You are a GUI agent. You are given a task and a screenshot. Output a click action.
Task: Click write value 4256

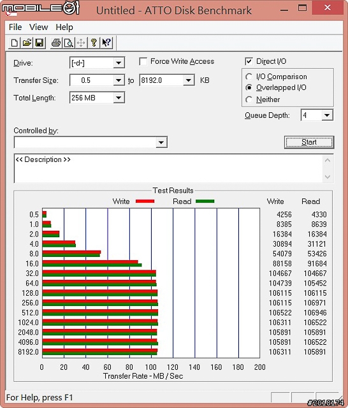284,214
